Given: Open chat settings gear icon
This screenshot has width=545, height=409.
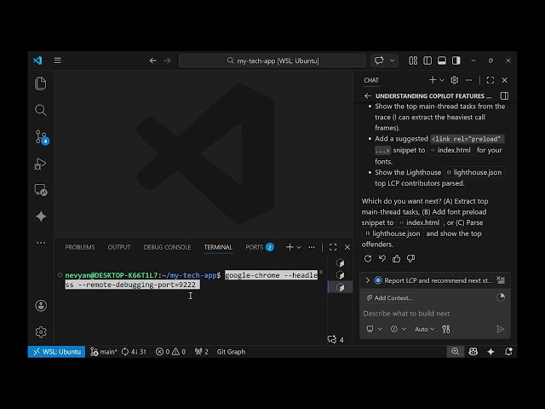Looking at the screenshot, I should tap(454, 80).
